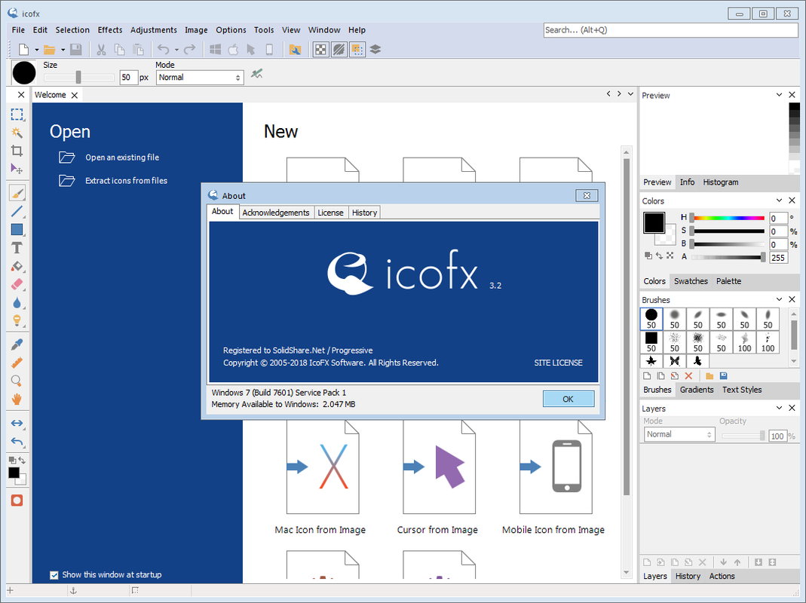Select the Color Picker eyedropper tool
This screenshot has width=806, height=603.
click(17, 344)
